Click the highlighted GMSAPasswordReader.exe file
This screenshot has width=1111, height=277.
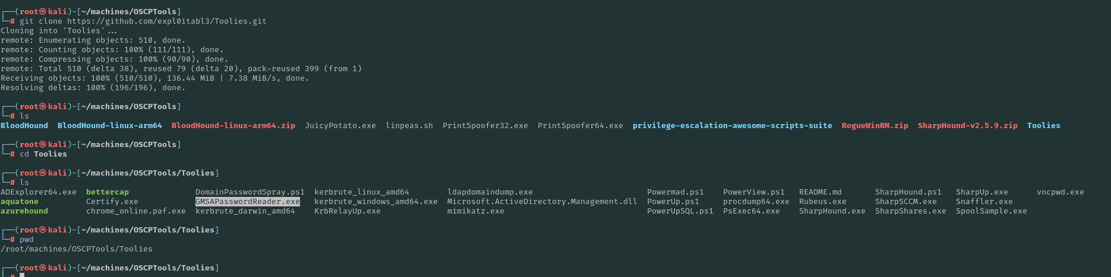point(248,202)
